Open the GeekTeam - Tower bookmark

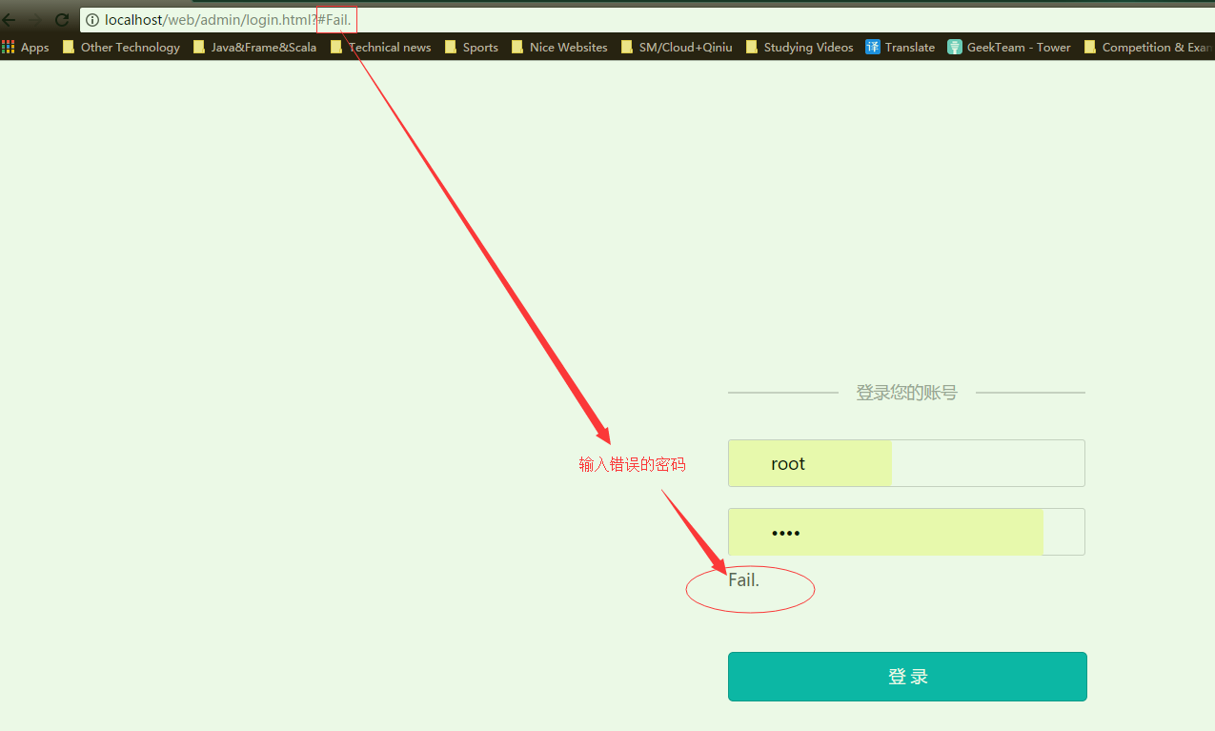click(1009, 47)
